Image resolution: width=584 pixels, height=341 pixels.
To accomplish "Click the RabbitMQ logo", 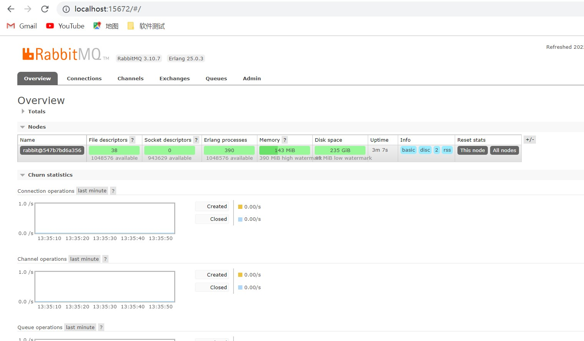I will 65,55.
